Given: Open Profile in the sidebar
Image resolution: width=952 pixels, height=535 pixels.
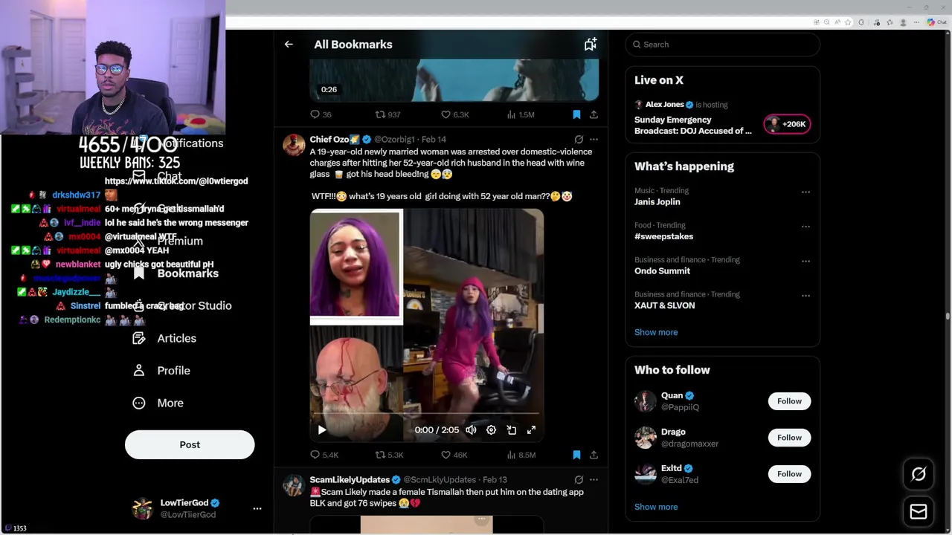Looking at the screenshot, I should [161, 370].
